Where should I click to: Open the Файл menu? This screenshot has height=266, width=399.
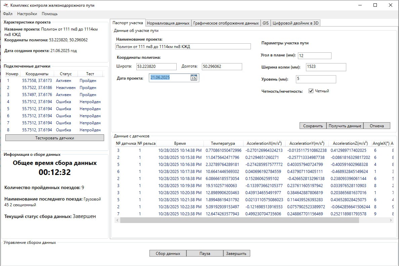8,14
